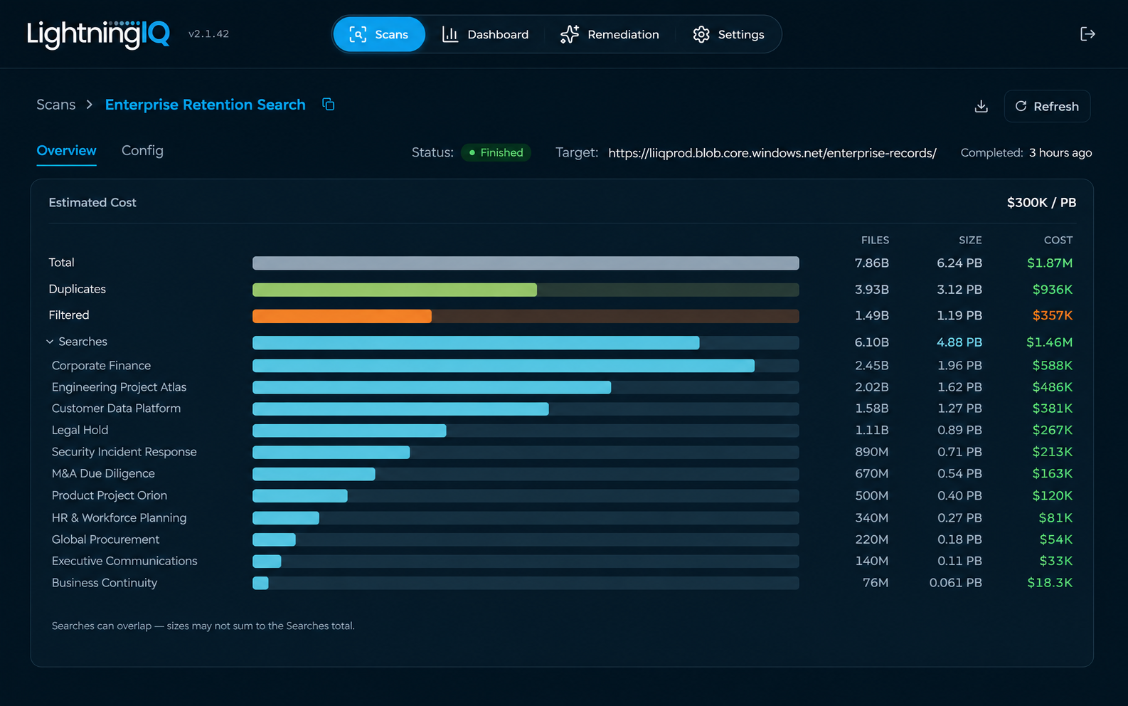Screen dimensions: 1128x706
Task: Click the gray Total progress bar
Action: point(526,263)
